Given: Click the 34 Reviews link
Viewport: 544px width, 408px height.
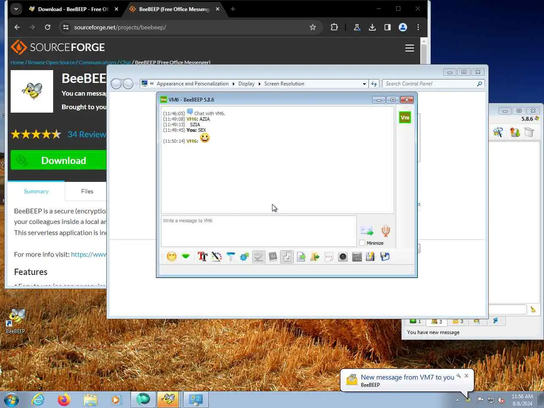Looking at the screenshot, I should [x=87, y=134].
